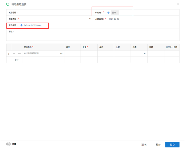Viewport: 185px width, 149px height.
Task: Click the 暂存 button
Action: (x=158, y=145)
